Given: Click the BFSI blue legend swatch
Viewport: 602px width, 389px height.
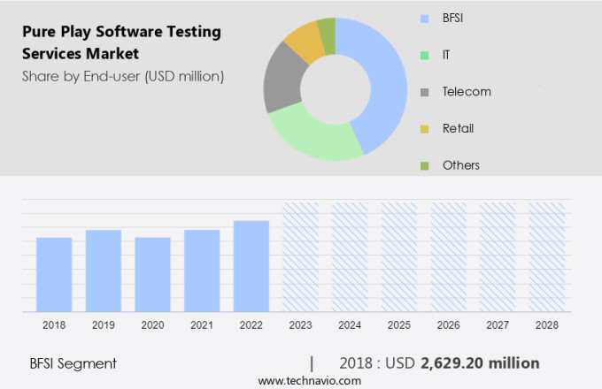Looking at the screenshot, I should [x=424, y=18].
